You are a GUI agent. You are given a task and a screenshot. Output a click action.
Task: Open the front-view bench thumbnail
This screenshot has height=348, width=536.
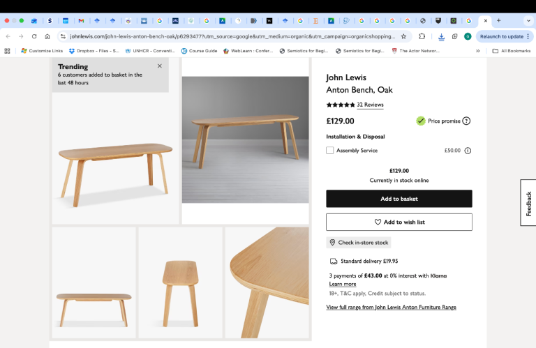[94, 282]
